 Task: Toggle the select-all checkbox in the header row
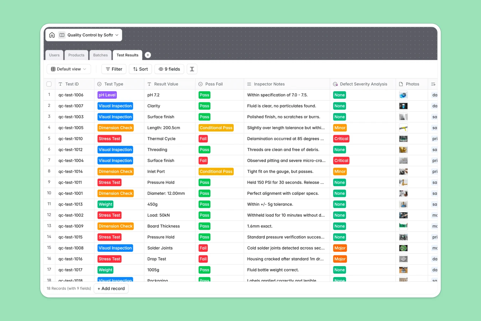click(x=49, y=84)
